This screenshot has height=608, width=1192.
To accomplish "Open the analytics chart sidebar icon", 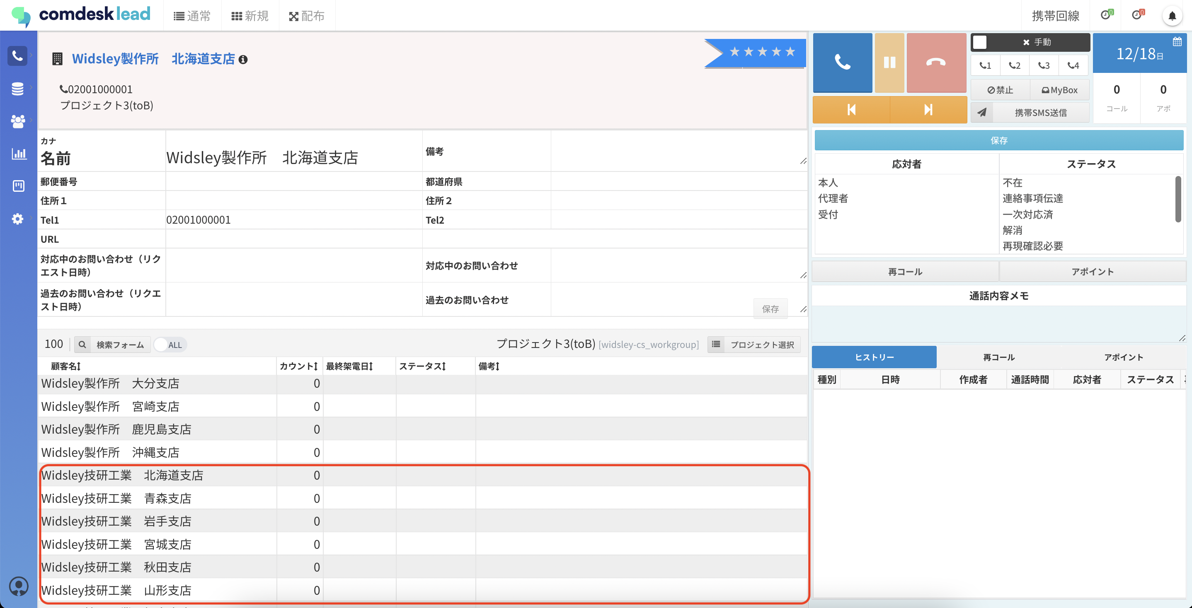I will pyautogui.click(x=19, y=154).
